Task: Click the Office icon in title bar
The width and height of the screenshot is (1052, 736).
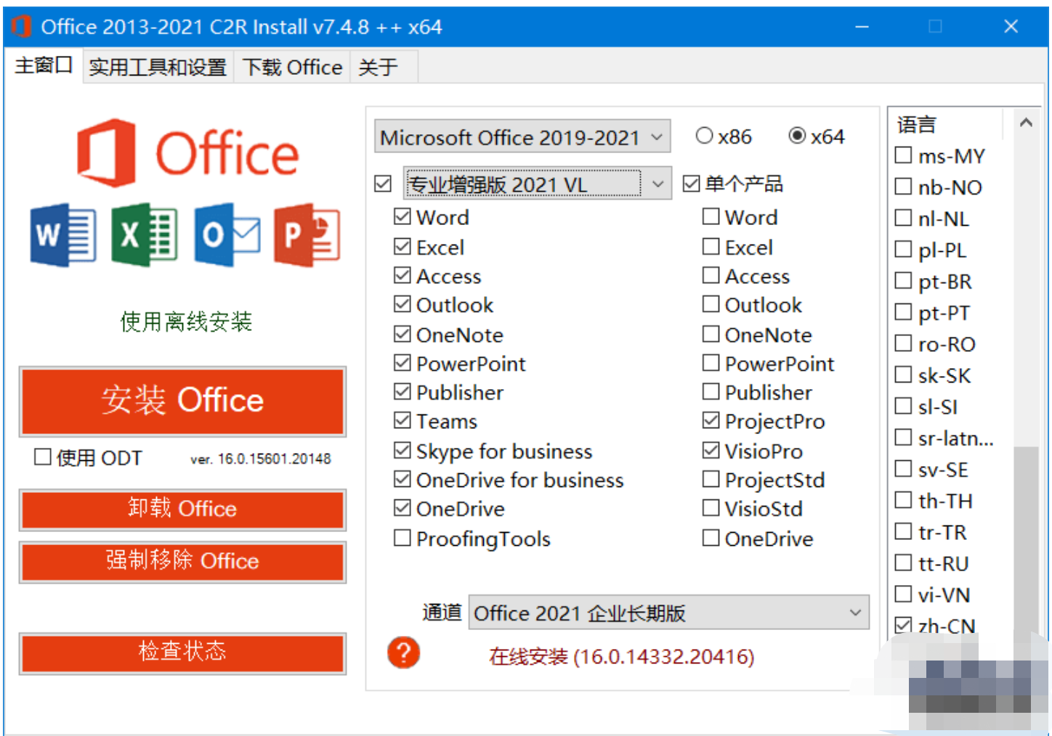Action: coord(21,27)
